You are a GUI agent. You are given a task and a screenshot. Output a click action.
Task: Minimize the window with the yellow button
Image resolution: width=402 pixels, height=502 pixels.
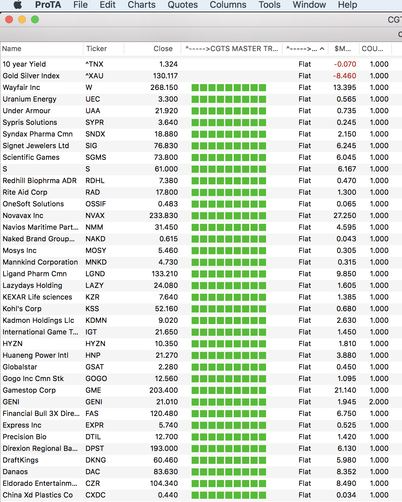tap(22, 20)
